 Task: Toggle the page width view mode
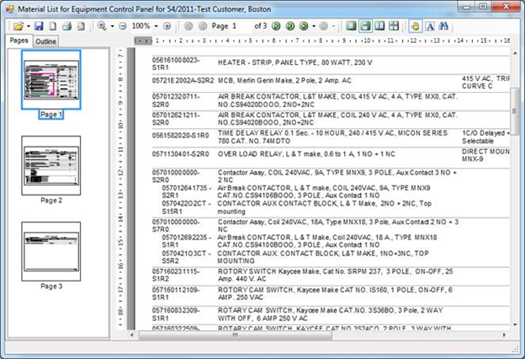(366, 26)
